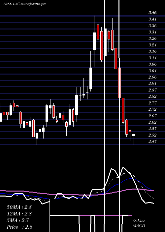This screenshot has width=165, height=232.
Task: Click the <<Live MACD label
Action: pyautogui.click(x=139, y=223)
